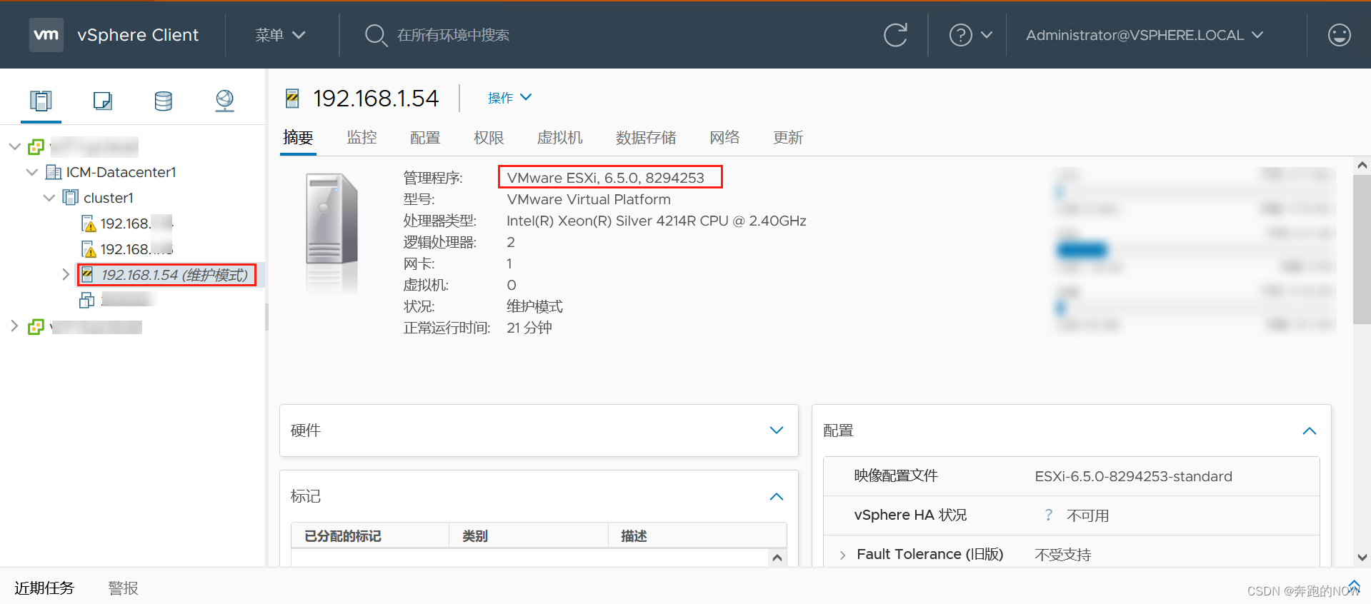1371x604 pixels.
Task: Select 192.168.1.54 (维护模式) host in tree
Action: [x=174, y=275]
